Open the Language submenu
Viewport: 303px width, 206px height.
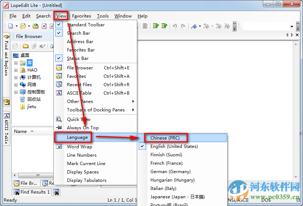[96, 137]
